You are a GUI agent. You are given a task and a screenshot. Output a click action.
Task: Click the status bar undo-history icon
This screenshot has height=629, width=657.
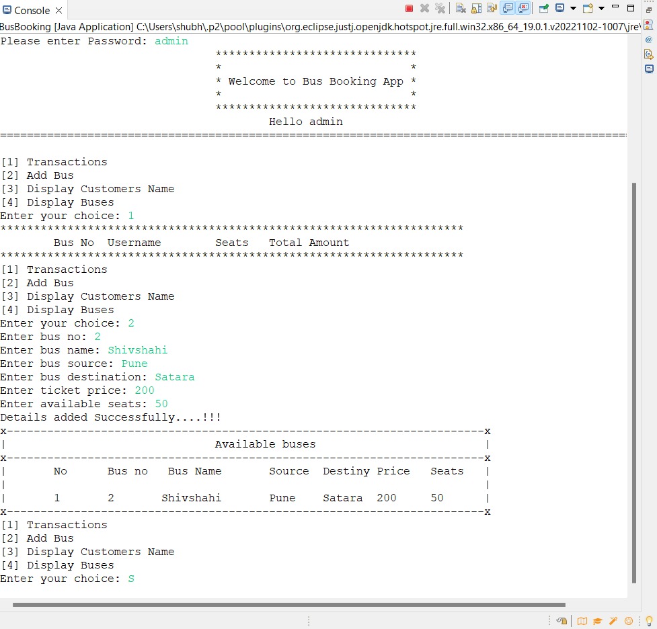pyautogui.click(x=562, y=621)
